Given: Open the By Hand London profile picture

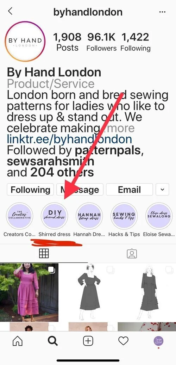Looking at the screenshot, I should click(x=25, y=42).
